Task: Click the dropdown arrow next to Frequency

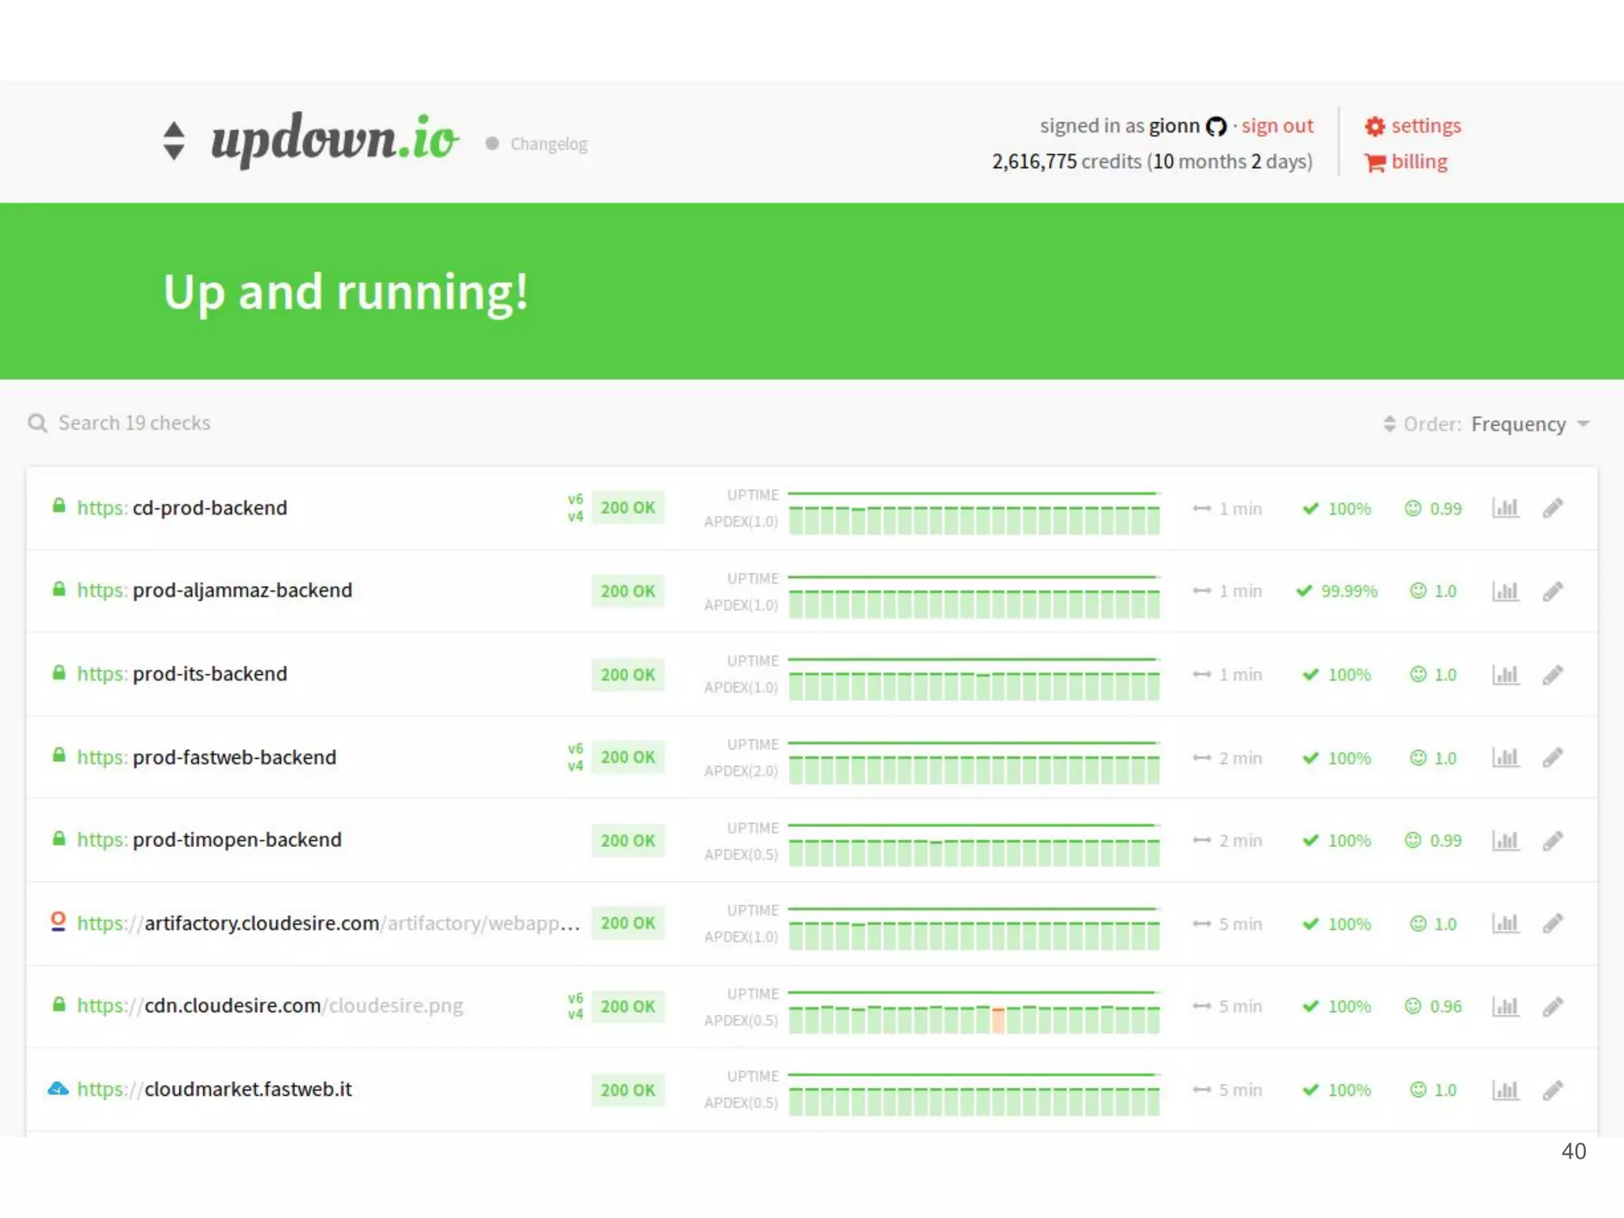Action: tap(1584, 424)
